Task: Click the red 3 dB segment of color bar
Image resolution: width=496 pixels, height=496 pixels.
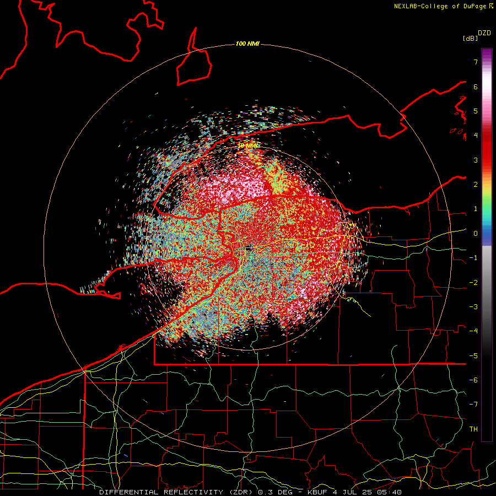Action: [x=487, y=160]
